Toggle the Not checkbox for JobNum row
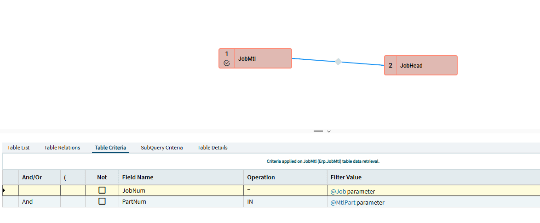 (102, 190)
